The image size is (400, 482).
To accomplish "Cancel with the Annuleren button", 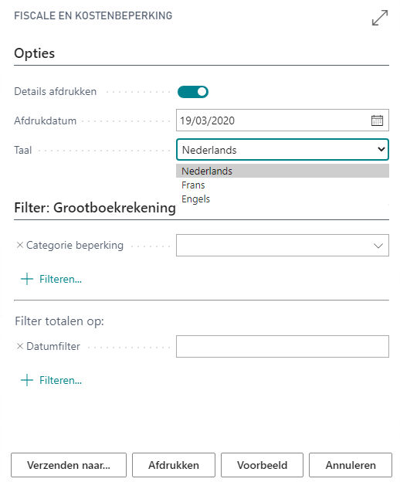I will (351, 465).
